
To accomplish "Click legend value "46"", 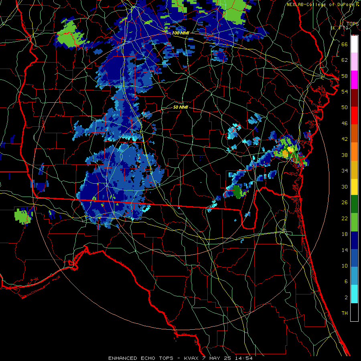I will coord(345,124).
